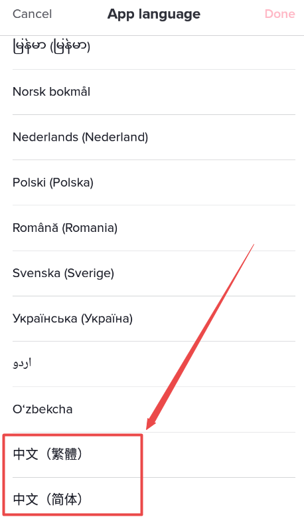
Task: Select Nederlands (Nederland) language
Action: pyautogui.click(x=153, y=138)
